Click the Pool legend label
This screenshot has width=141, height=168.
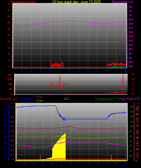[39, 97]
